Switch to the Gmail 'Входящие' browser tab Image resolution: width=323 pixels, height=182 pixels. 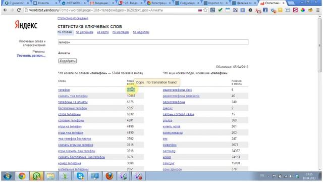(102, 3)
